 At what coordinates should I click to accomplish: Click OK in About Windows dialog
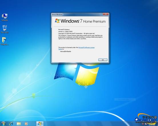pos(103,60)
